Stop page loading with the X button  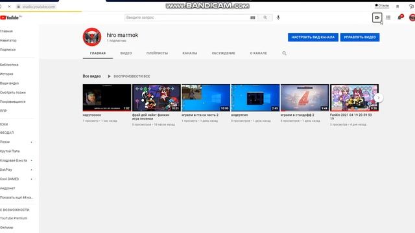[x=9, y=6]
